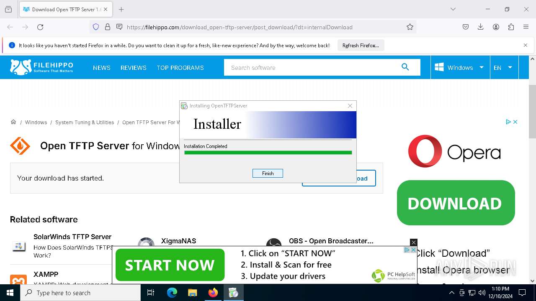536x301 pixels.
Task: Switch to Firefox from the taskbar
Action: [x=213, y=293]
